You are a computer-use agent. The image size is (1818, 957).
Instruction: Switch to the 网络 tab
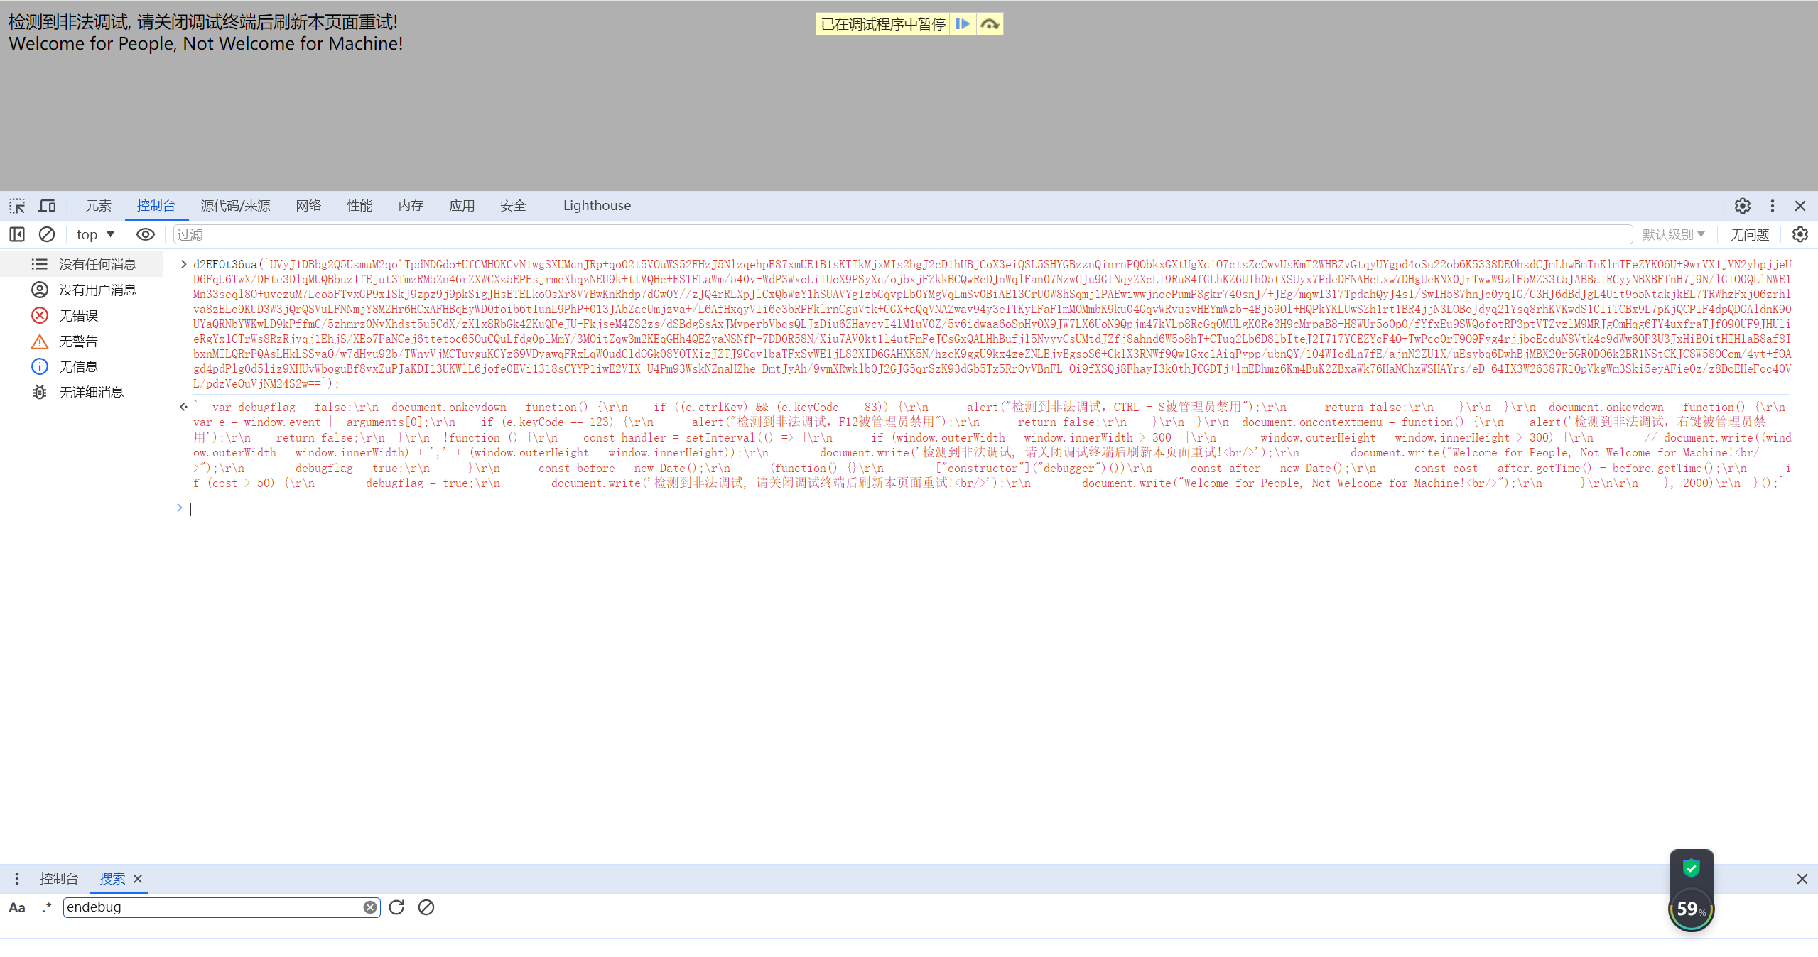tap(308, 206)
